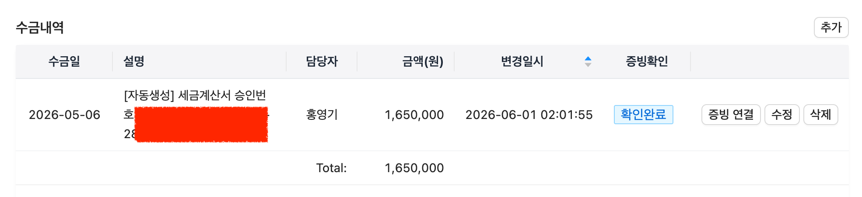Click the 추가 button

(x=831, y=27)
